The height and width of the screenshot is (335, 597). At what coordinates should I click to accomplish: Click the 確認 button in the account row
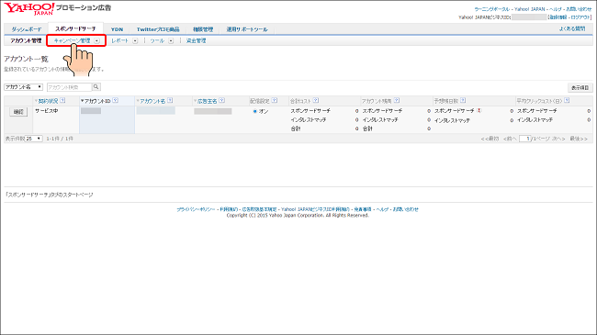point(18,112)
